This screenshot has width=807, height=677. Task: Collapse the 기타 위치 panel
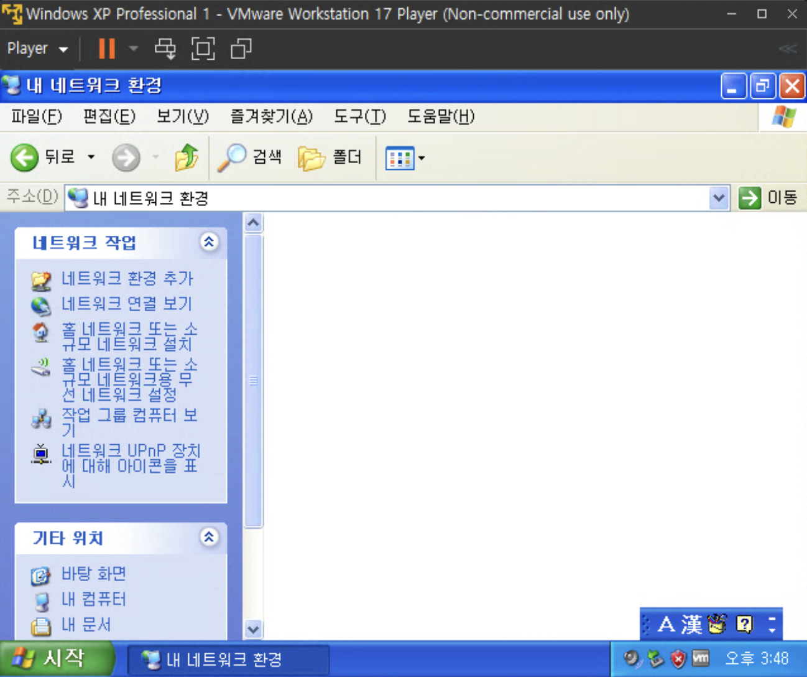coord(209,537)
